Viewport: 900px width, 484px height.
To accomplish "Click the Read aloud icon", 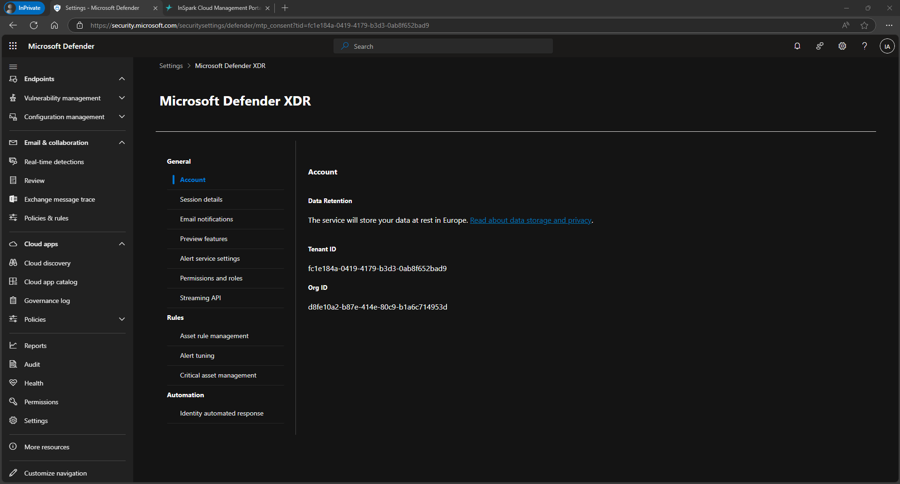I will point(846,25).
